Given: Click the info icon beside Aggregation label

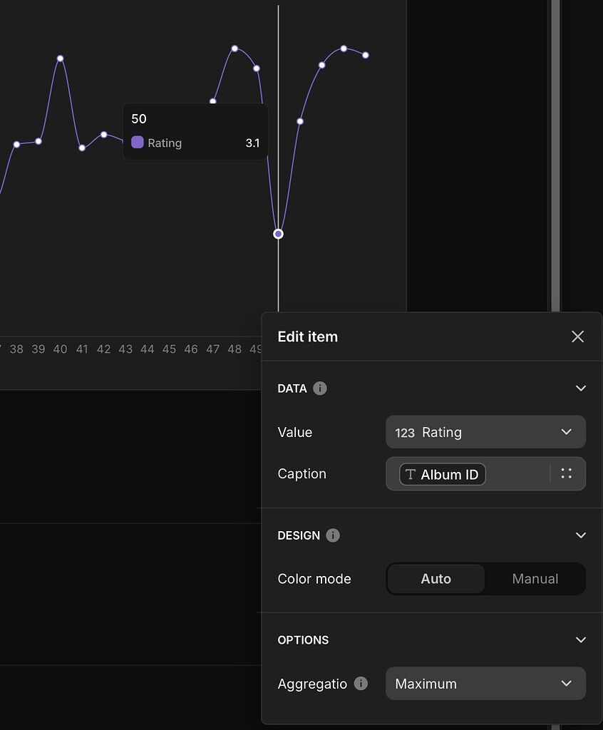Looking at the screenshot, I should [x=361, y=684].
